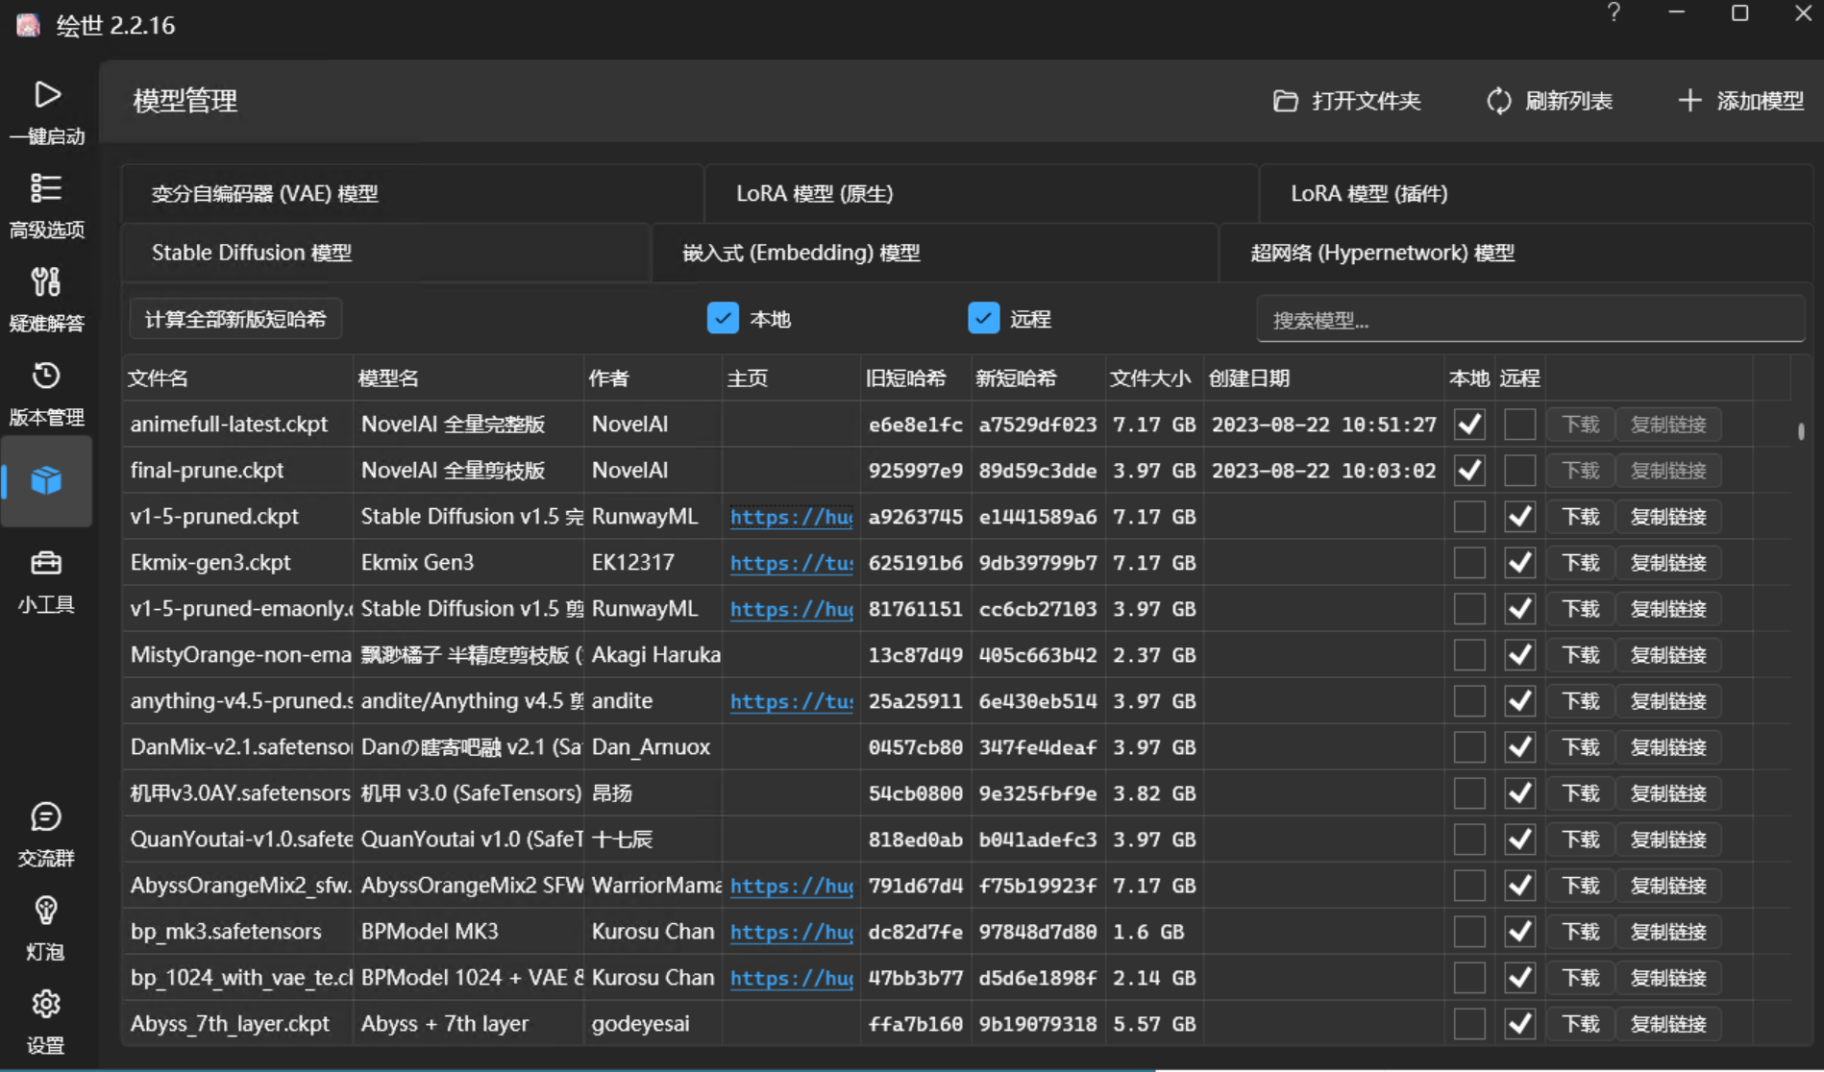Switch to LoRA 模型 (插件) tab
Screen dimensions: 1824x1072
pyautogui.click(x=1536, y=193)
